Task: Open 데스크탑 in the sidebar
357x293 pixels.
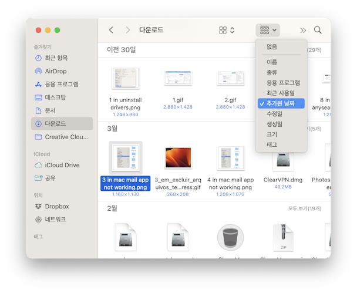Action: click(x=62, y=97)
